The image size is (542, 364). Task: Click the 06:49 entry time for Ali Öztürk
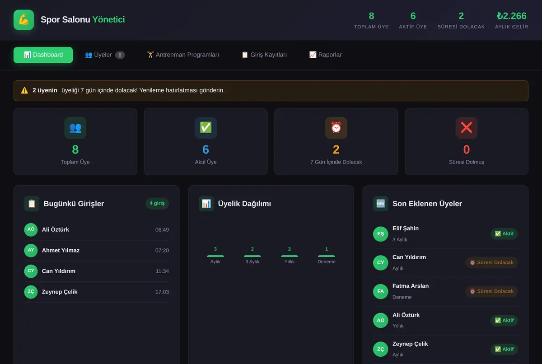tap(162, 230)
